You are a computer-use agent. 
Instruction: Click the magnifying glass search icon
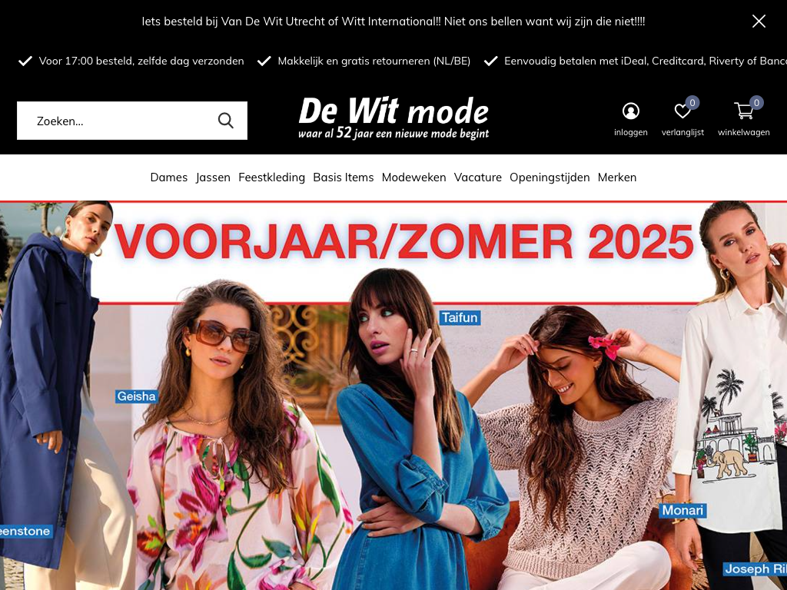(226, 121)
